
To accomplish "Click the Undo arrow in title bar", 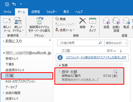I will pyautogui.click(x=14, y=4).
